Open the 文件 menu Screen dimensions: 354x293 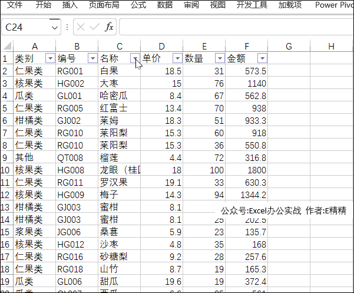point(15,5)
